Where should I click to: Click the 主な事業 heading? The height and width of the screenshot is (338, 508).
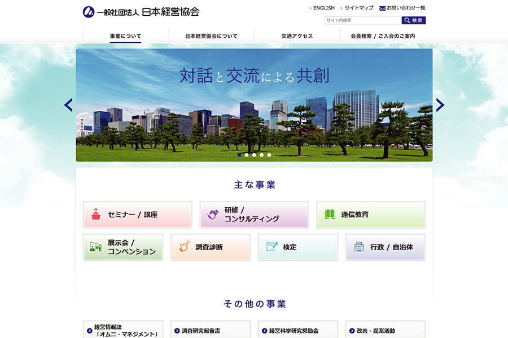coord(255,185)
